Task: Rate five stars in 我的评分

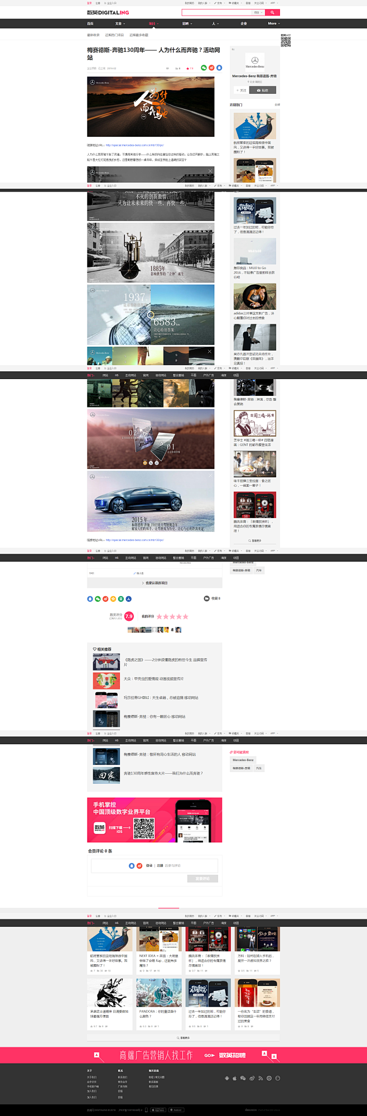Action: click(x=186, y=616)
